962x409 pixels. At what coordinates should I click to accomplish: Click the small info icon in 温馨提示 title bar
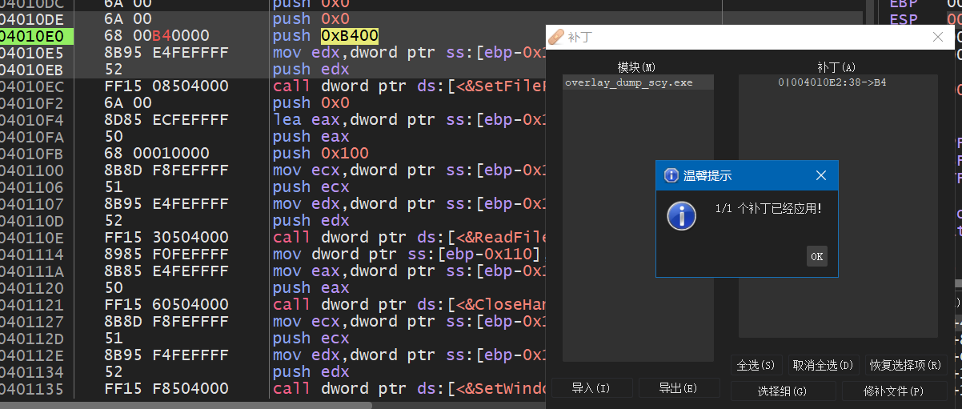click(x=671, y=175)
